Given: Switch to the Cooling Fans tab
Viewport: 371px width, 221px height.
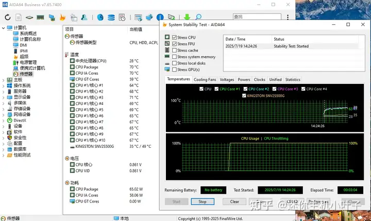Looking at the screenshot, I should tap(205, 79).
